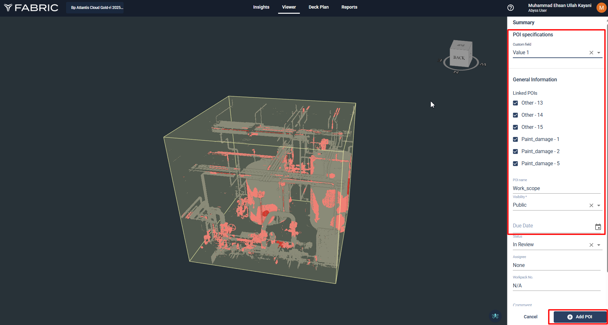608x325 pixels.
Task: Click the Cancel button
Action: point(530,317)
